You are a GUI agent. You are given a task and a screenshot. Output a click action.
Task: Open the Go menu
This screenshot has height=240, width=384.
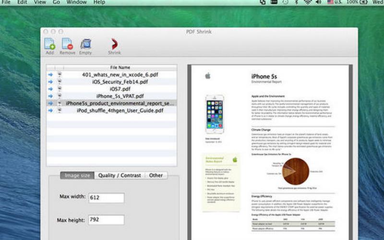56,2
